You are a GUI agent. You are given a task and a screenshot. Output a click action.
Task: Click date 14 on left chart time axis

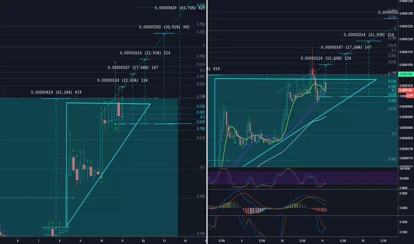(x=185, y=241)
